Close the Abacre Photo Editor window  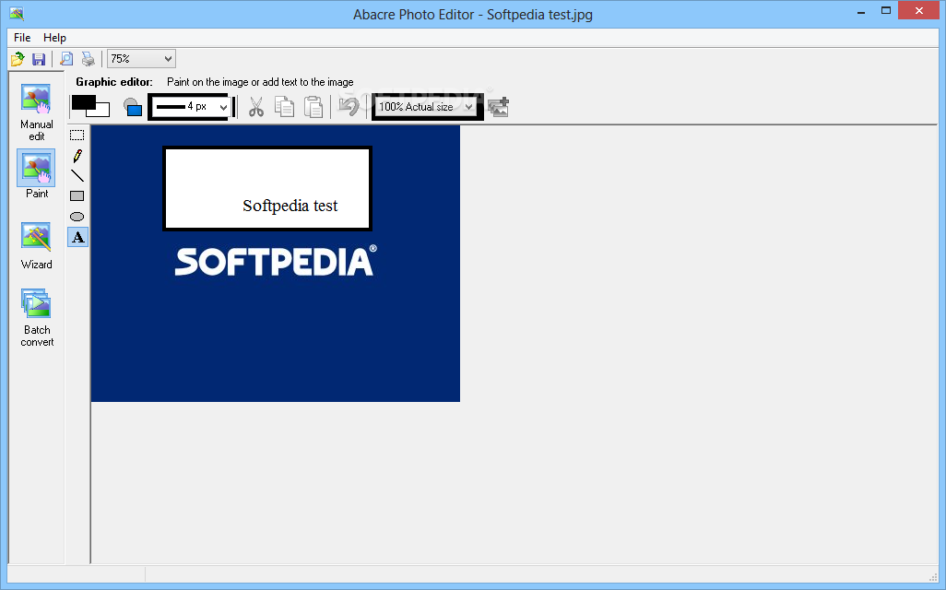coord(919,11)
